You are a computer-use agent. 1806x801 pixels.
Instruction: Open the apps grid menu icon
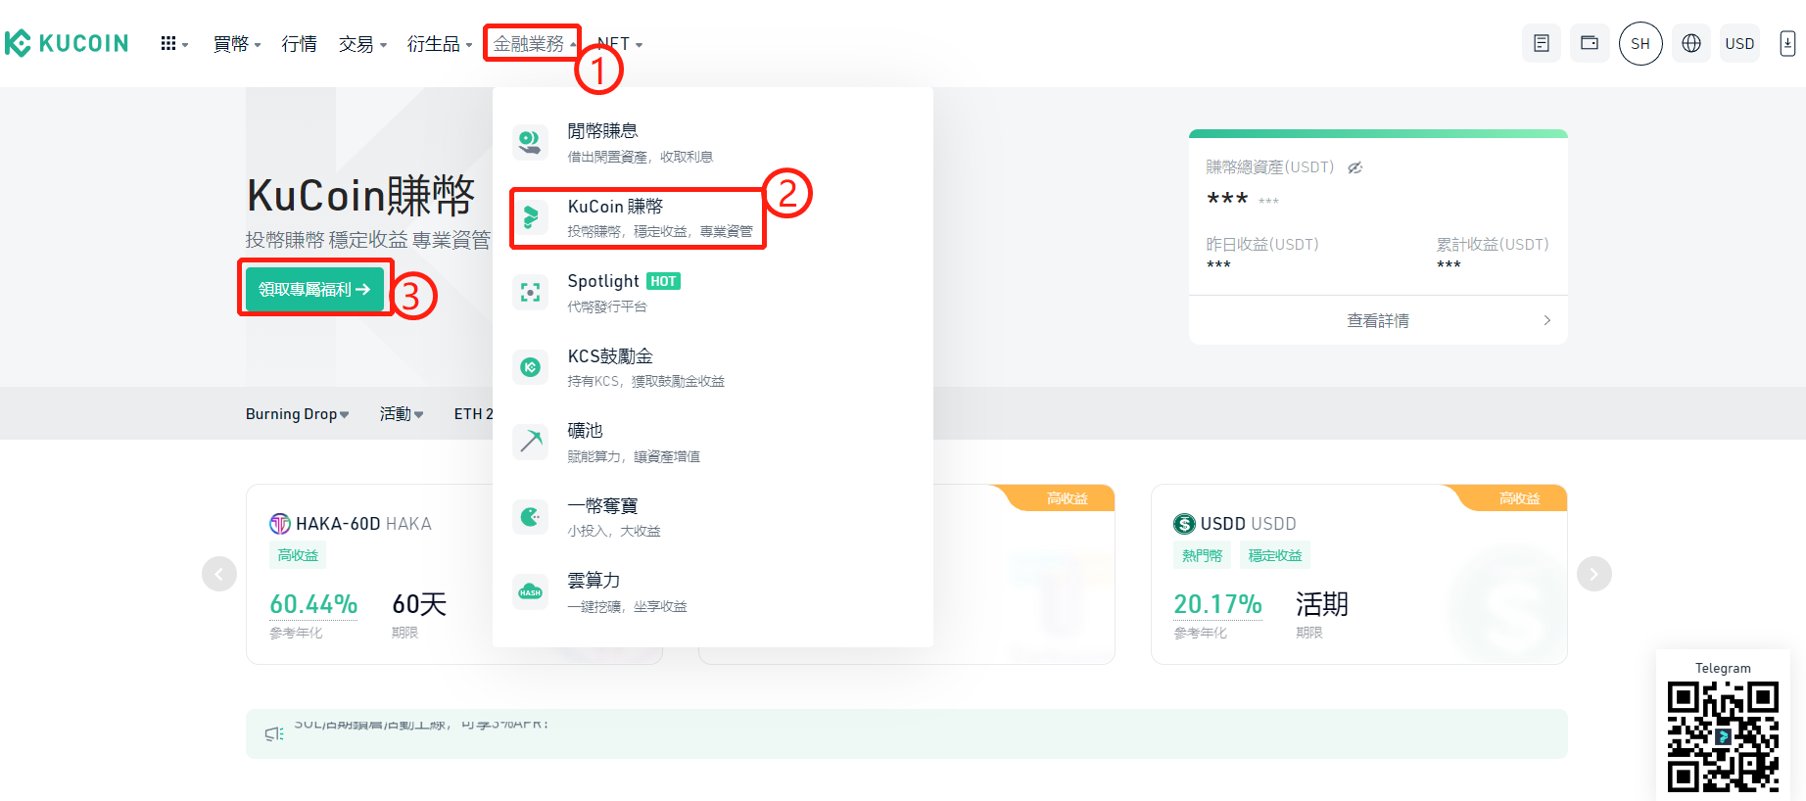(x=173, y=44)
